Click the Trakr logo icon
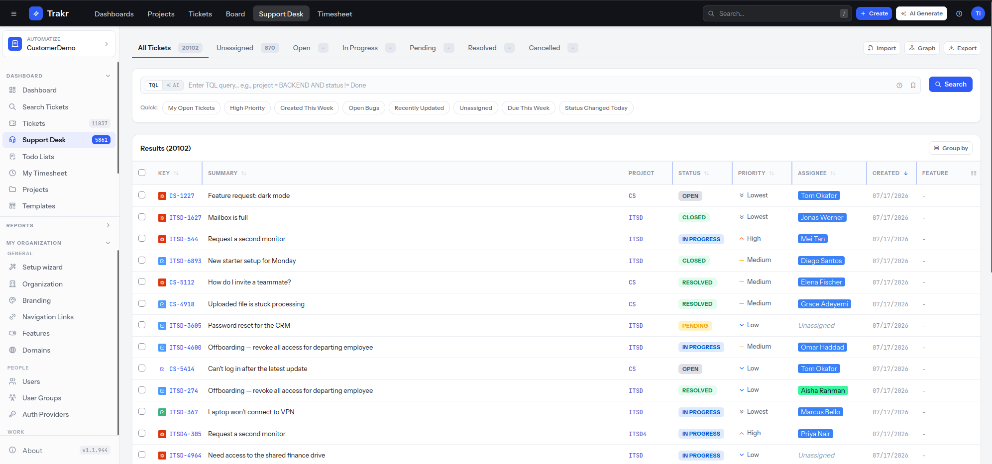 pos(36,13)
